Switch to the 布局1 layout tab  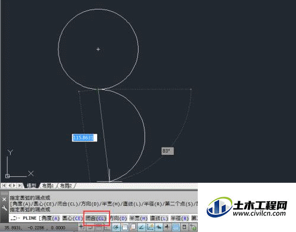[48, 186]
